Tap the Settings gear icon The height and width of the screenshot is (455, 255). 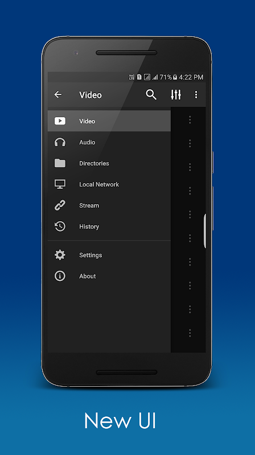[x=60, y=255]
